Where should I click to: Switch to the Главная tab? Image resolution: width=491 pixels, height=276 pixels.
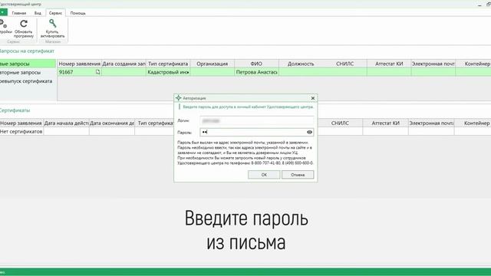point(18,13)
